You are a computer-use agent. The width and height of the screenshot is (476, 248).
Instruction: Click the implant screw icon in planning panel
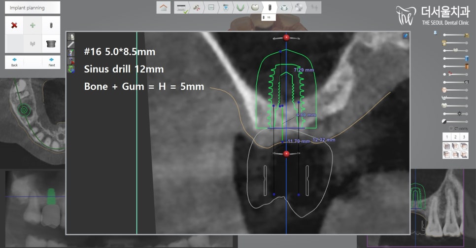point(51,25)
